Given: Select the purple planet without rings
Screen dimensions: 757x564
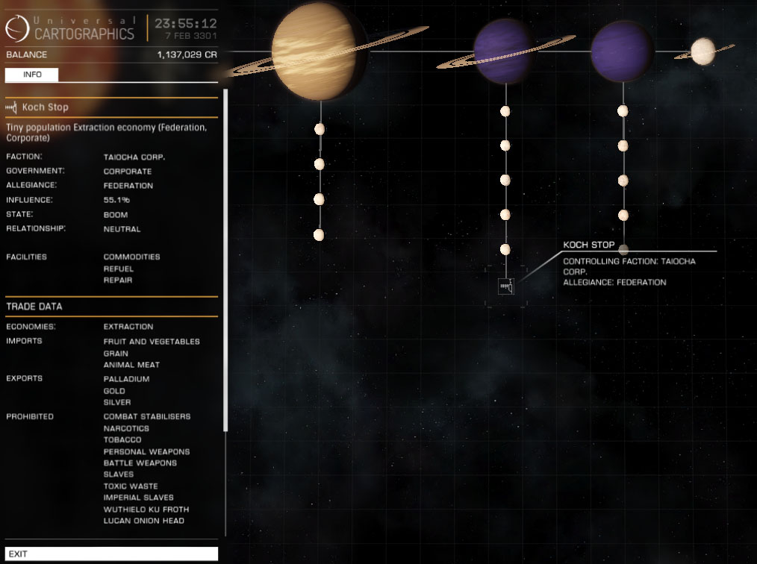Looking at the screenshot, I should tap(623, 51).
